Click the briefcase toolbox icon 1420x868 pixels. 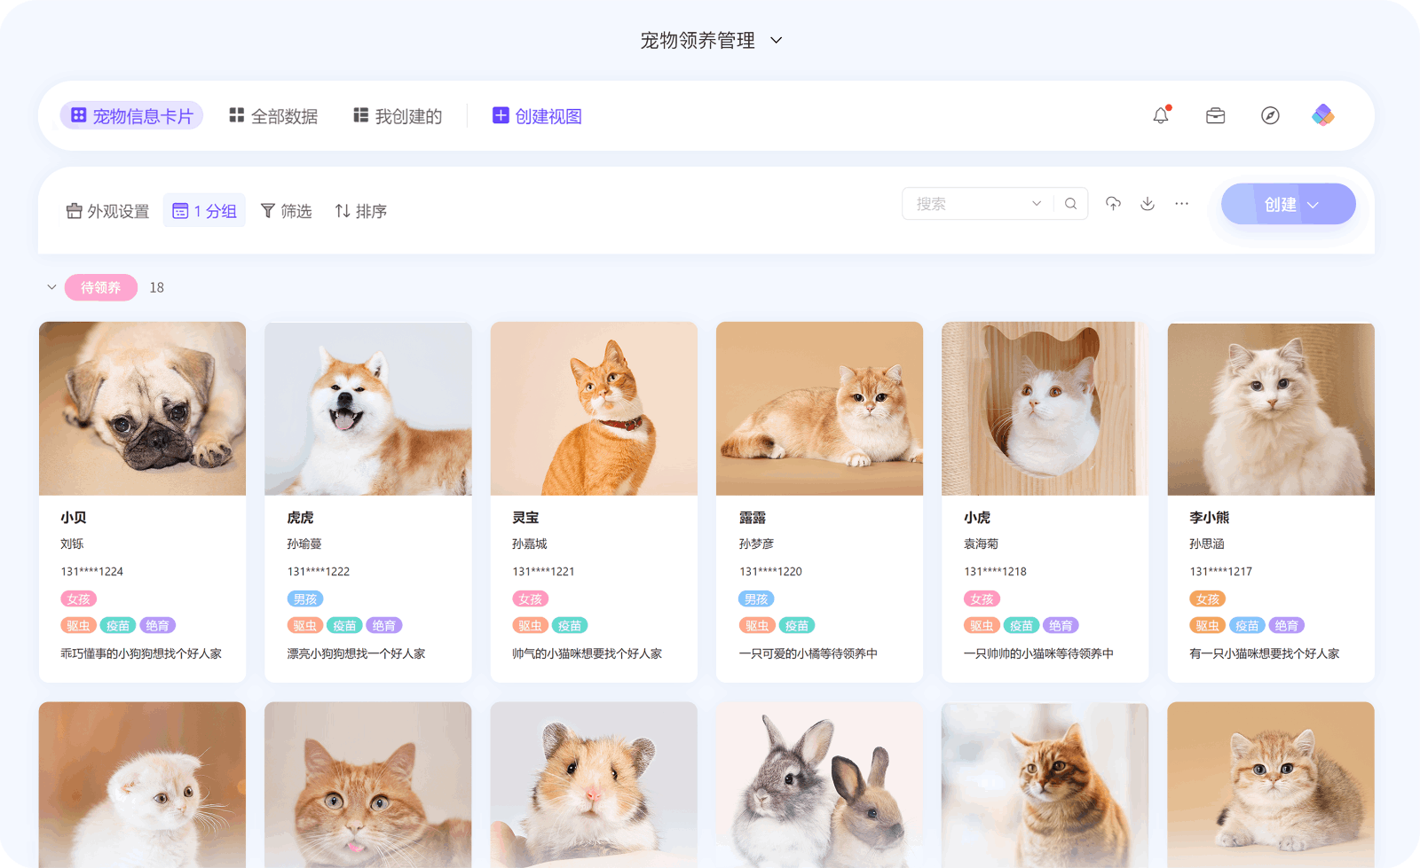pos(1216,115)
